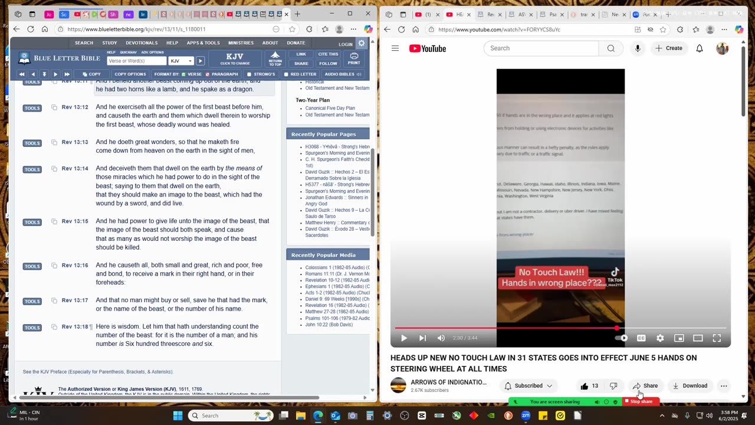Click the verse search go arrow button
This screenshot has width=755, height=425.
(x=201, y=61)
